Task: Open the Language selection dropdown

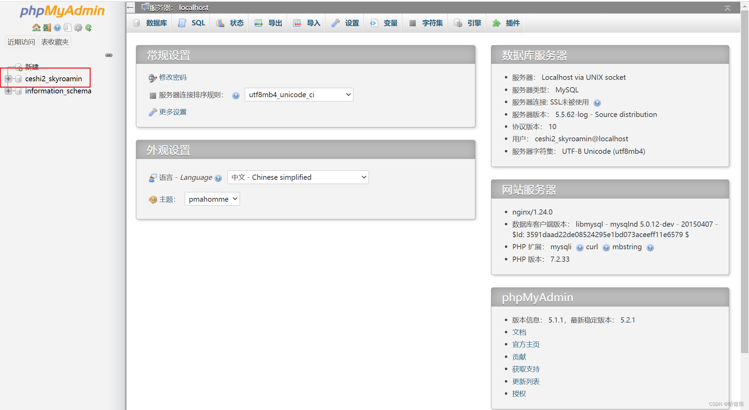Action: [x=298, y=177]
